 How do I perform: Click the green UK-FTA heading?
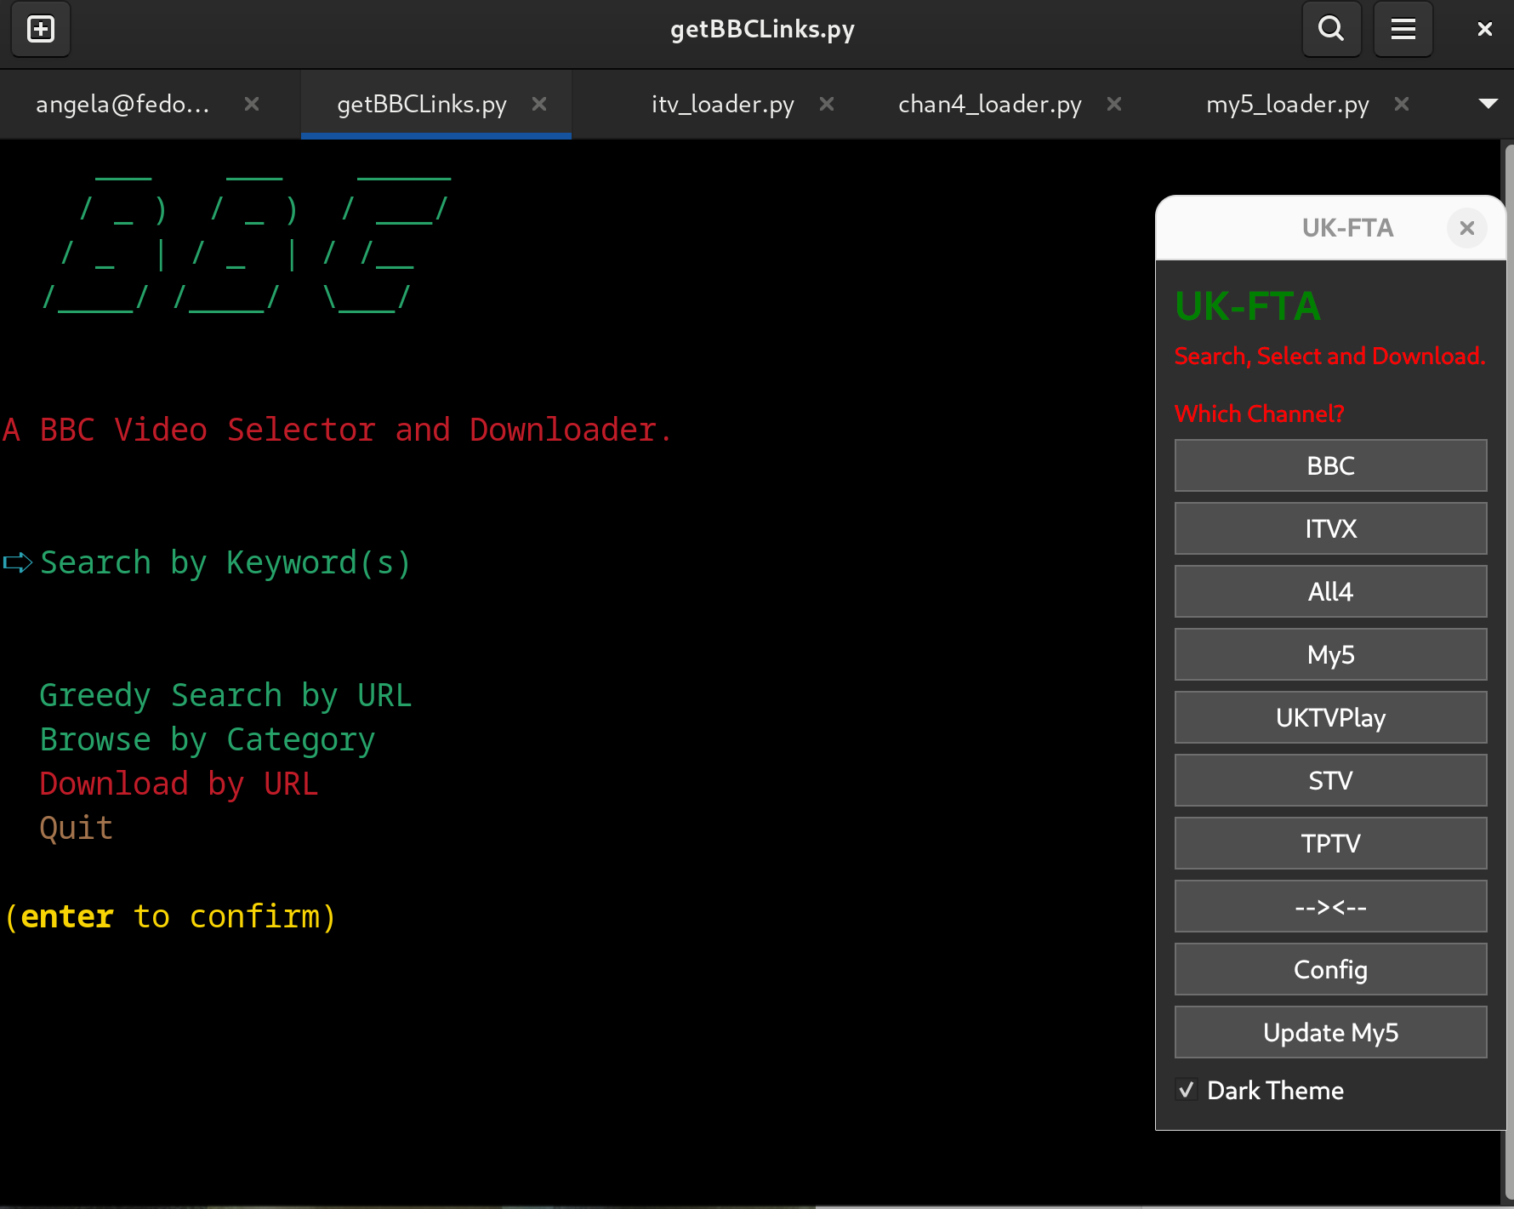tap(1247, 306)
